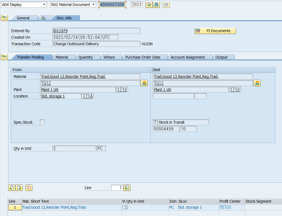Screen dimensions: 282x216
Task: Click the Created On date 2023/02/24
Action: 65,37
